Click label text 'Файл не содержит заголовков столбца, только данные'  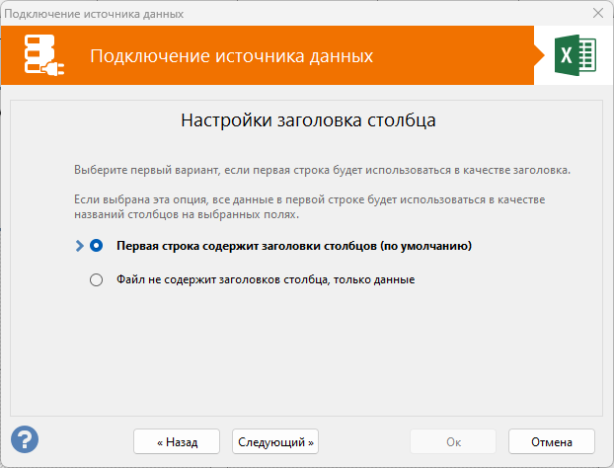point(265,279)
